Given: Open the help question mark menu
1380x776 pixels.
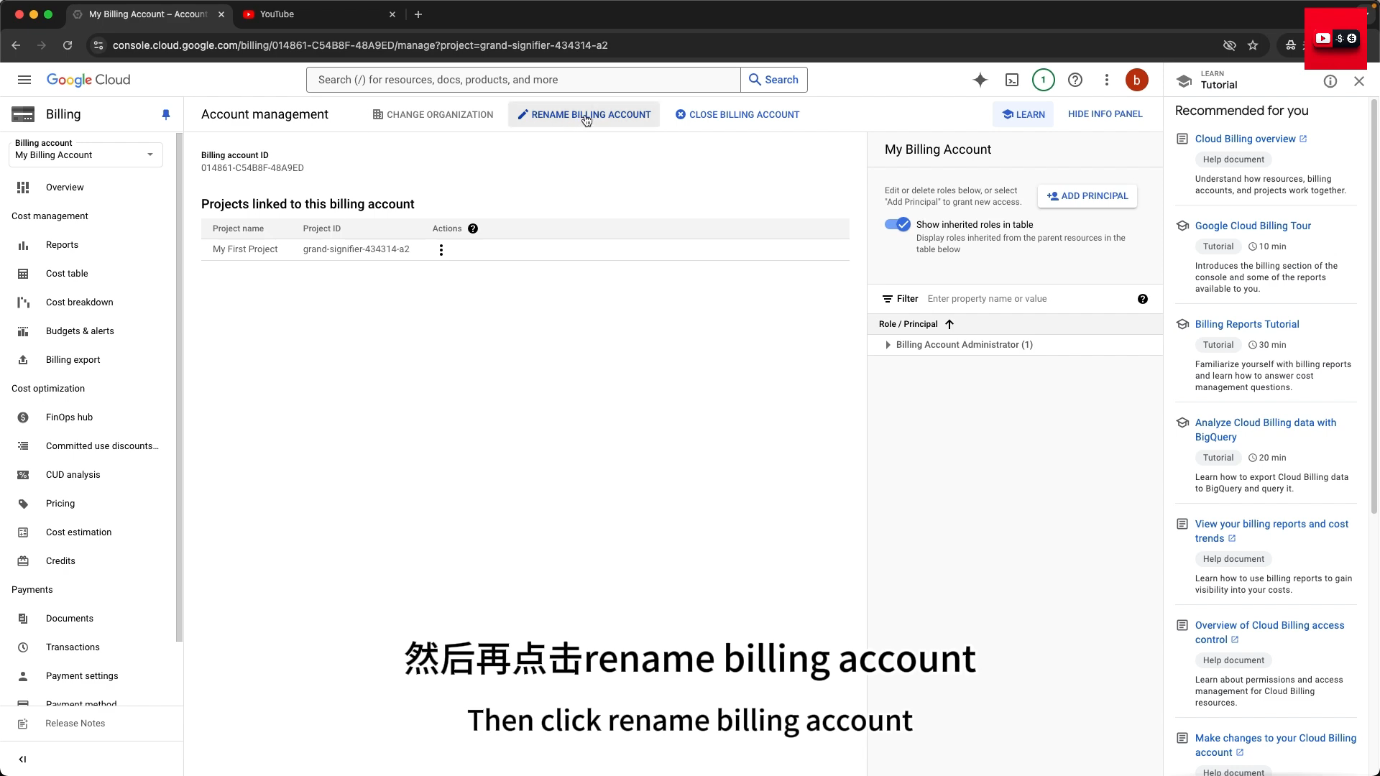Looking at the screenshot, I should [1075, 80].
